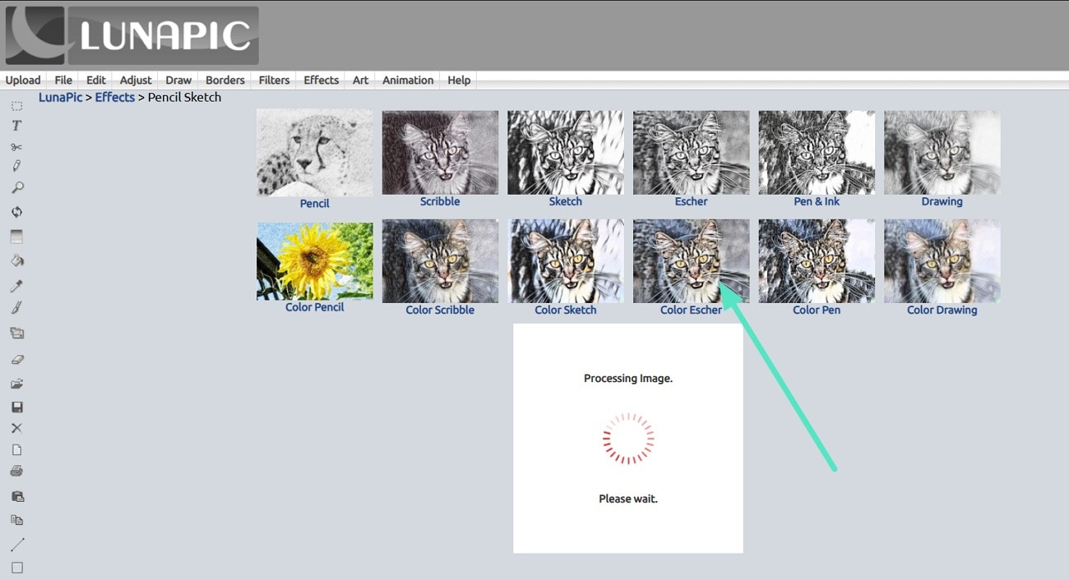Choose the paint bucket fill tool

tap(16, 260)
